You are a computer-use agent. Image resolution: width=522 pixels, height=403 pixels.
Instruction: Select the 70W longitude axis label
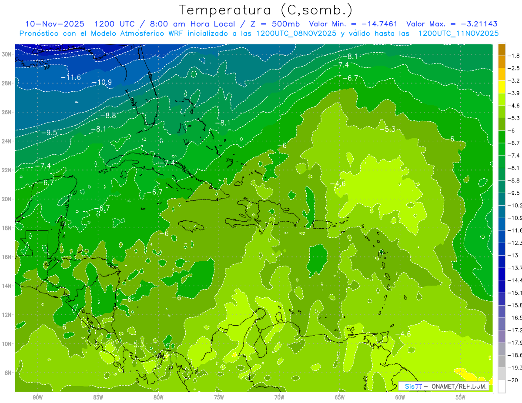point(279,397)
